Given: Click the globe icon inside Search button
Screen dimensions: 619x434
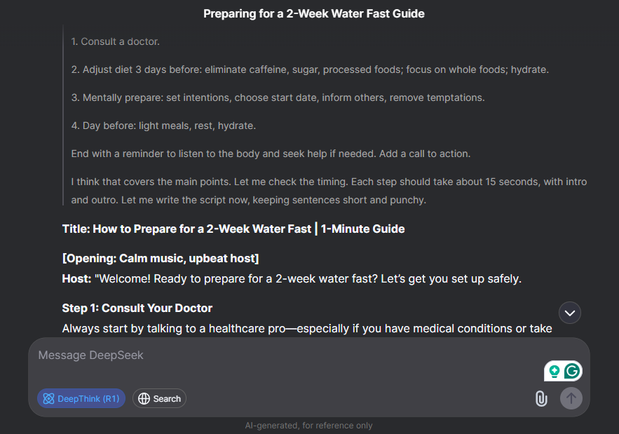Looking at the screenshot, I should 144,398.
